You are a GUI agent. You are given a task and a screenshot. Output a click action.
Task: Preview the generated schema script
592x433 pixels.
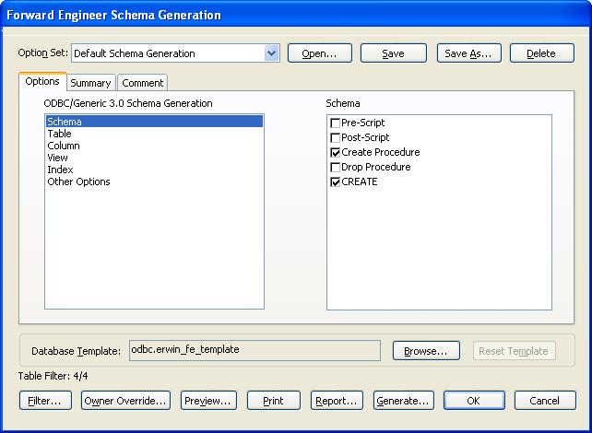click(208, 401)
